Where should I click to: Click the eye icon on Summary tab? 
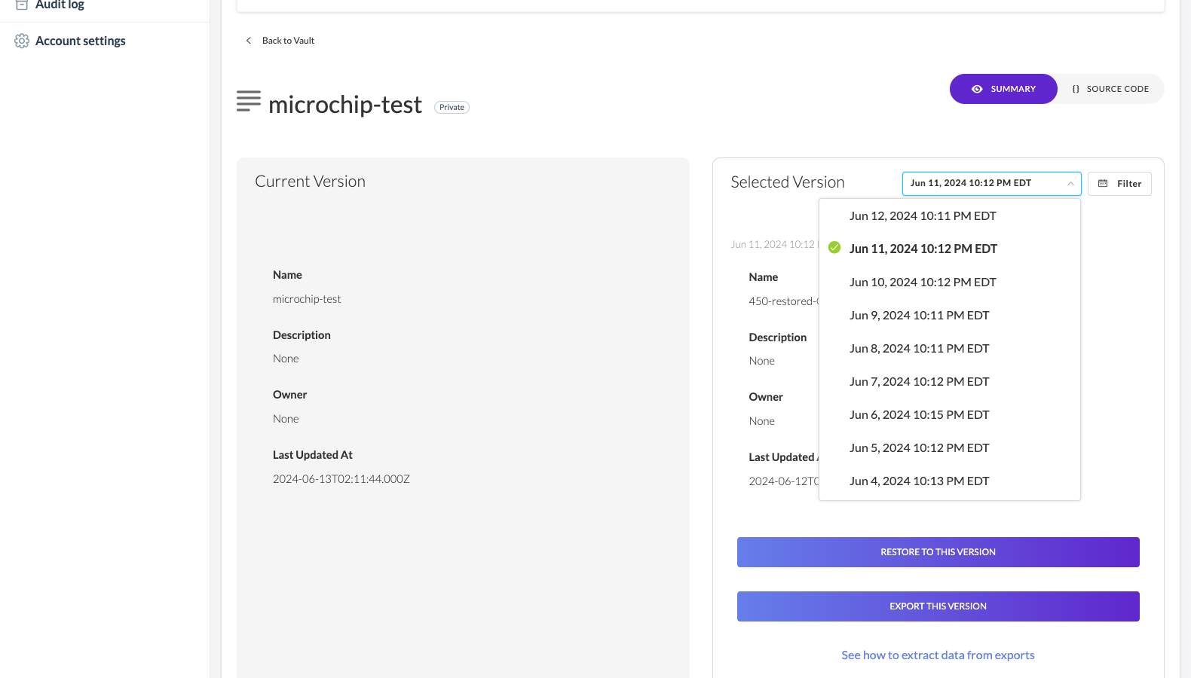tap(977, 89)
